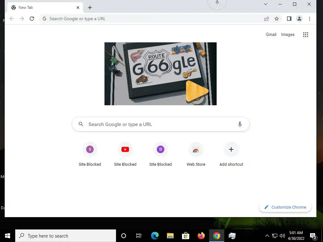Image resolution: width=323 pixels, height=242 pixels.
Task: Open the Windows Start menu
Action: click(8, 236)
